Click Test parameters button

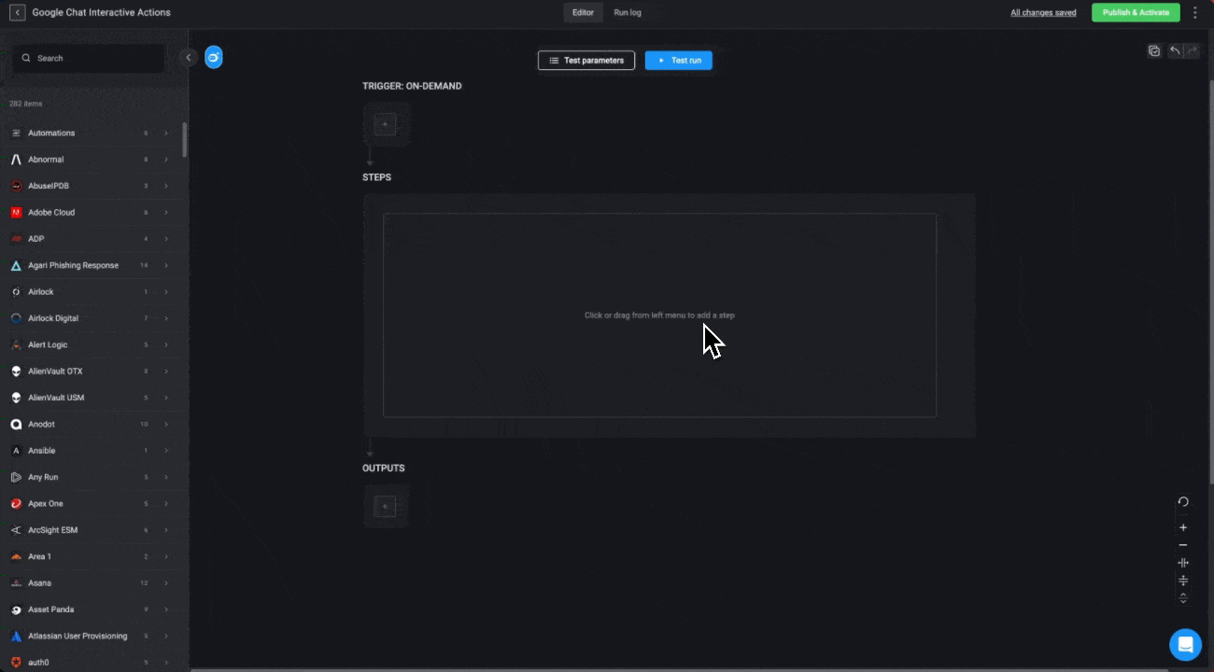click(x=586, y=61)
